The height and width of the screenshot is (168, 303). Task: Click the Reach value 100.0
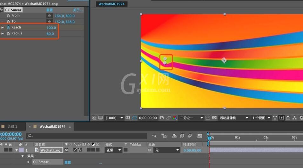51,28
